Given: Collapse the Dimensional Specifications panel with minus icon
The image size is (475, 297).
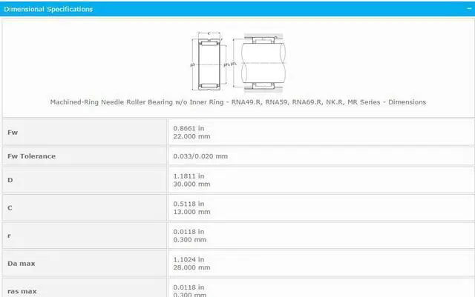Looking at the screenshot, I should [469, 8].
